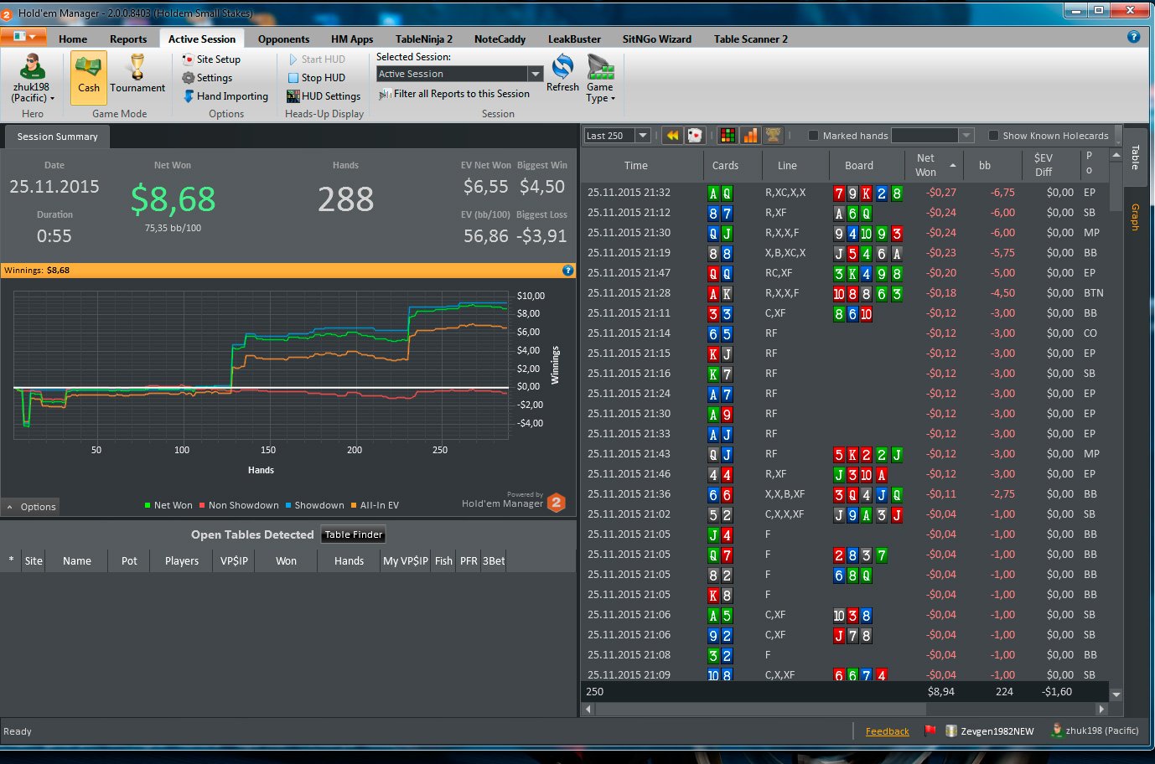Open HUD Settings
The image size is (1155, 764).
(x=324, y=96)
